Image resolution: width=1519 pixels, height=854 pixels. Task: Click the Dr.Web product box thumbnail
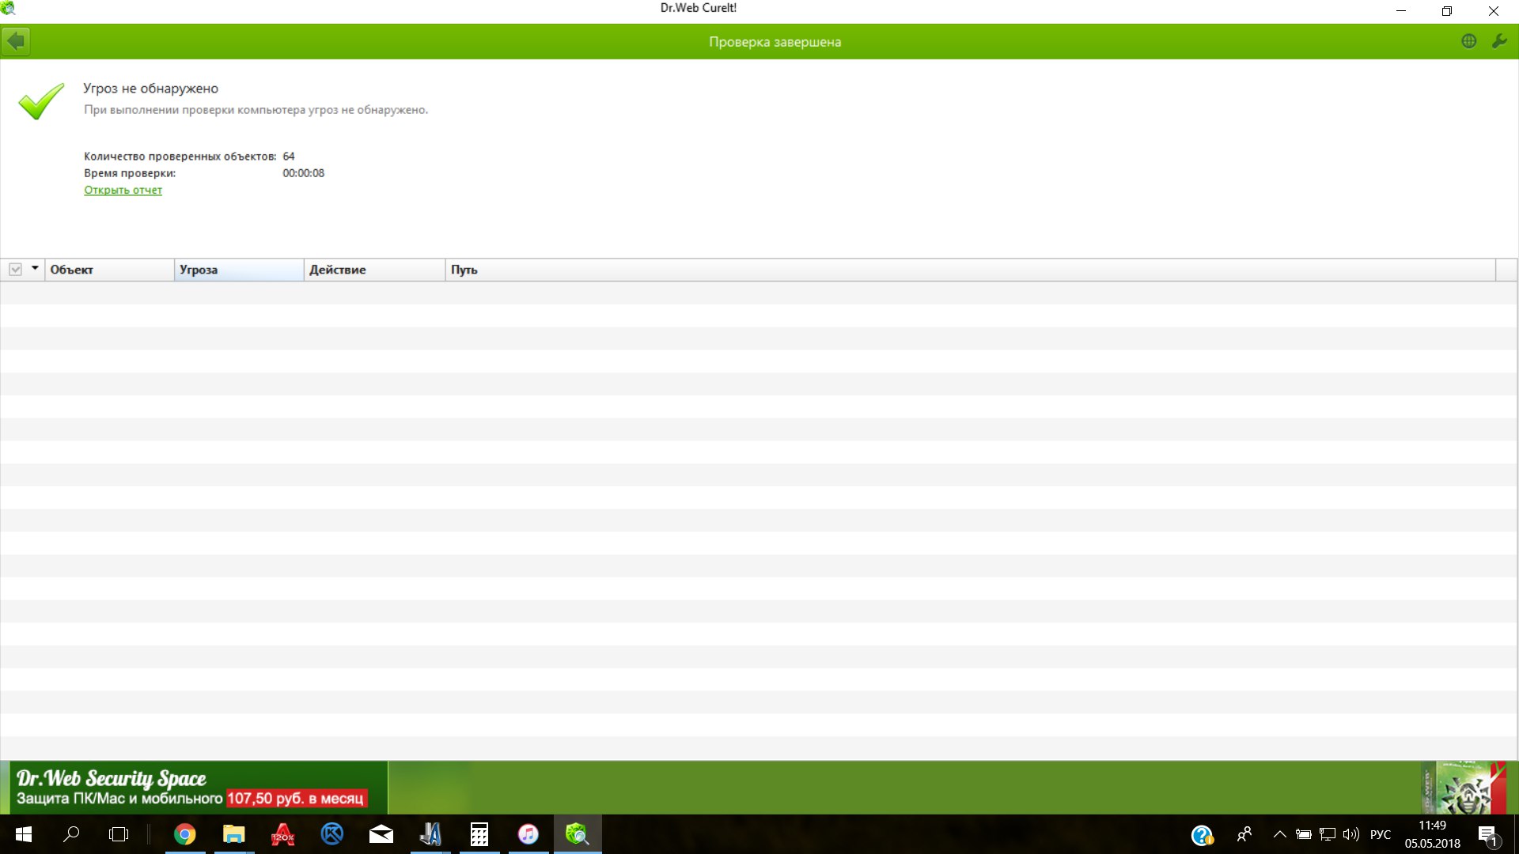click(1462, 788)
